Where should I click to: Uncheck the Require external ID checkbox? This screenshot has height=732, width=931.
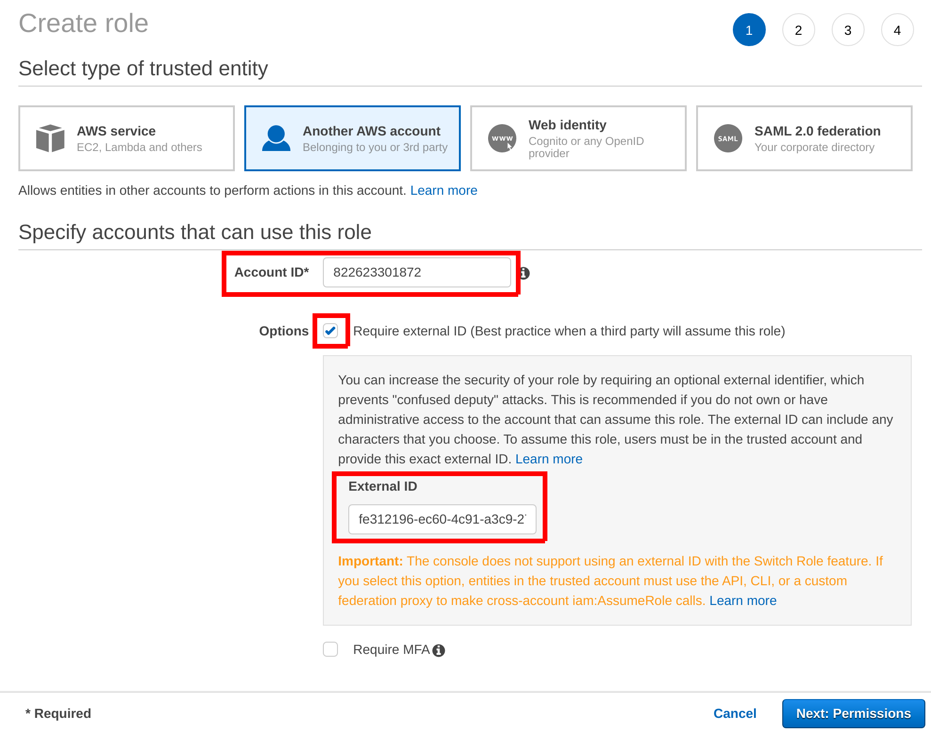coord(330,331)
